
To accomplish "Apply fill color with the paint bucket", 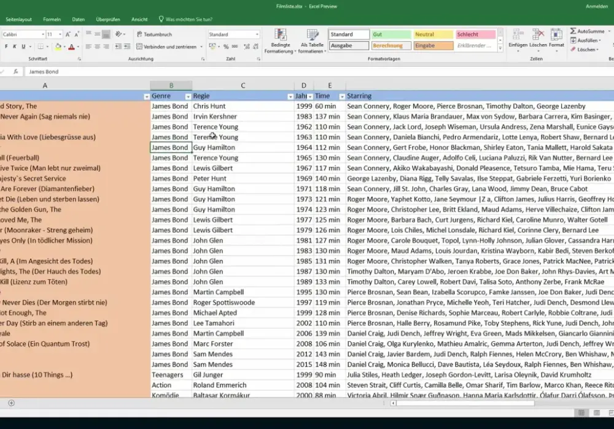I will coord(58,47).
